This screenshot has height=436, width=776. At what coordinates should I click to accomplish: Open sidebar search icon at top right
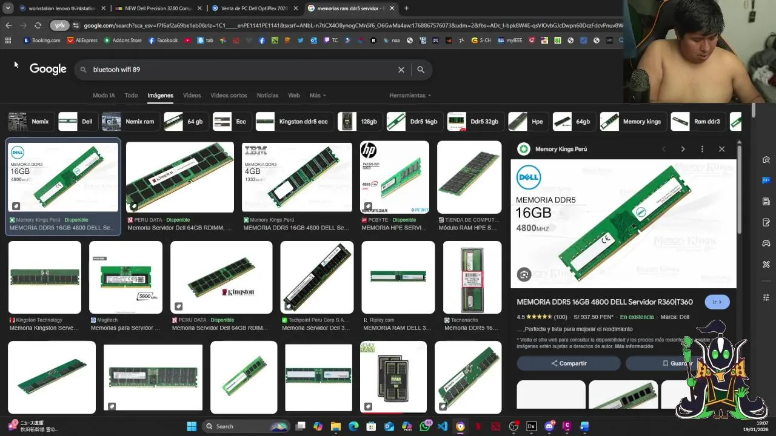pyautogui.click(x=766, y=160)
